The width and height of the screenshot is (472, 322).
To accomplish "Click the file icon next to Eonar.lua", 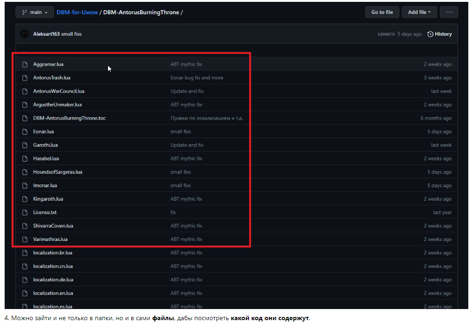I will 25,132.
